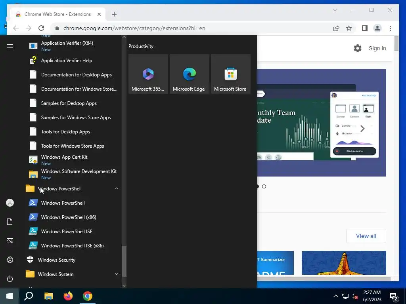Open Settings gear in Start sidebar
The image size is (406, 304).
click(10, 260)
